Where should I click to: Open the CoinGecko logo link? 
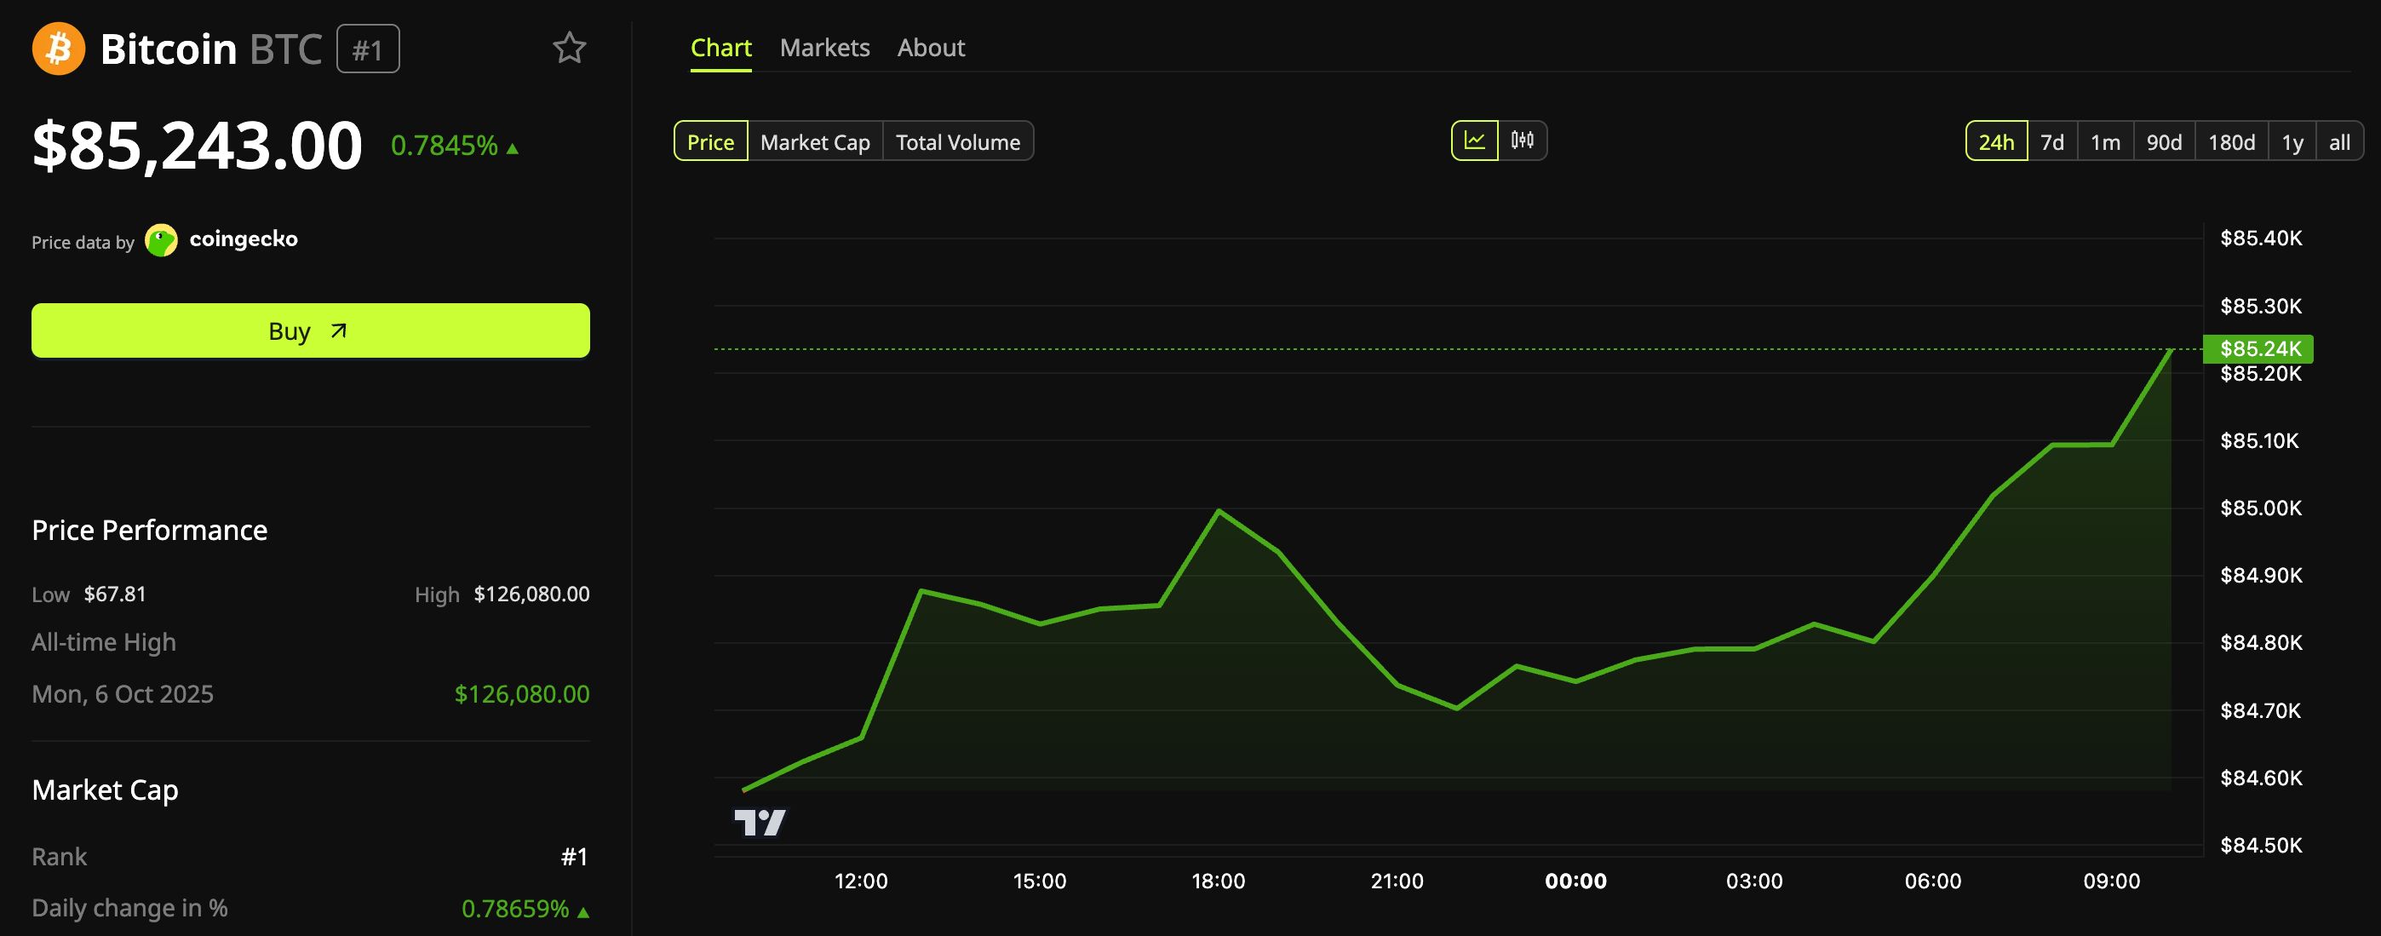221,240
